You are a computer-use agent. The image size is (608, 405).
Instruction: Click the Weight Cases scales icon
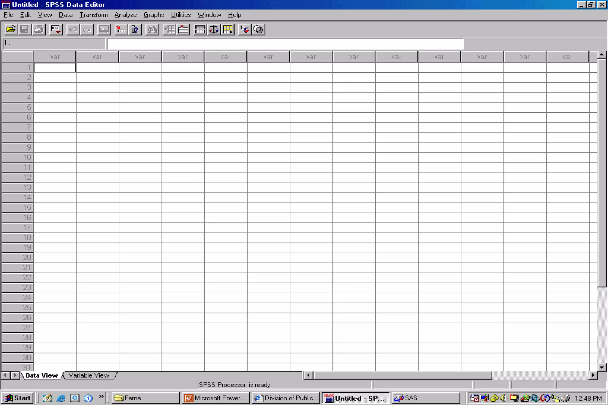tap(214, 29)
